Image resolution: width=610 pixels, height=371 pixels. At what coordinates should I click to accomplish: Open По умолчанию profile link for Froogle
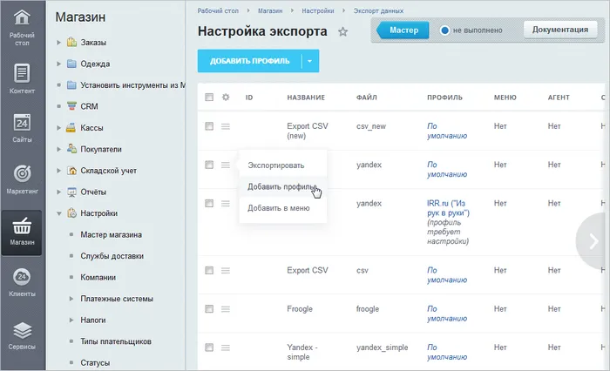[x=446, y=314]
